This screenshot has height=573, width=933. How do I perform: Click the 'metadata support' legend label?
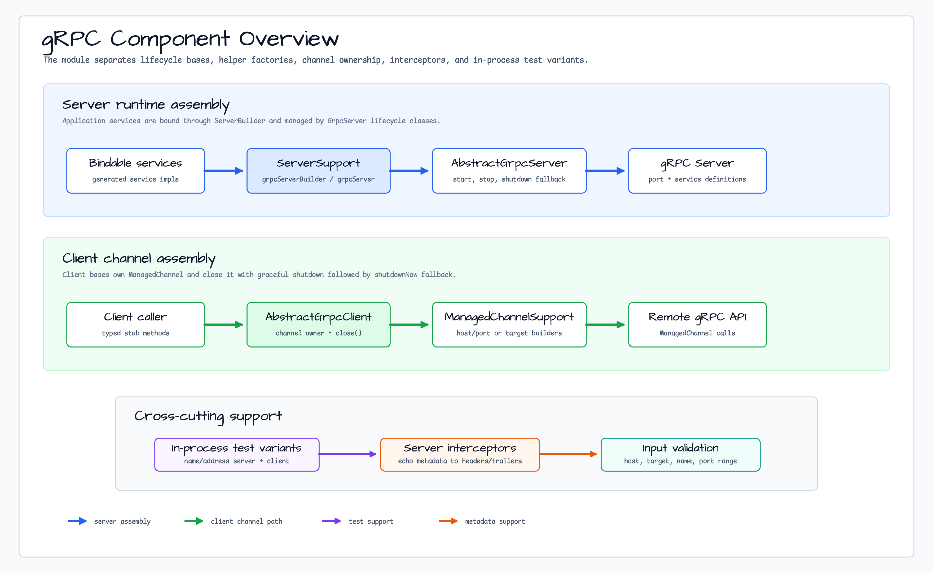(495, 522)
